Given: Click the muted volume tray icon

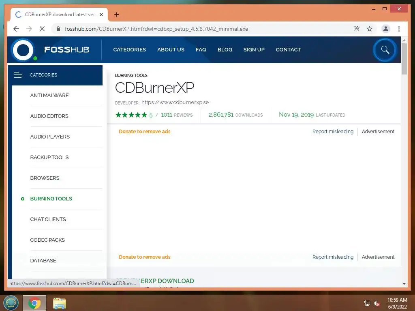Looking at the screenshot, I should 376,303.
